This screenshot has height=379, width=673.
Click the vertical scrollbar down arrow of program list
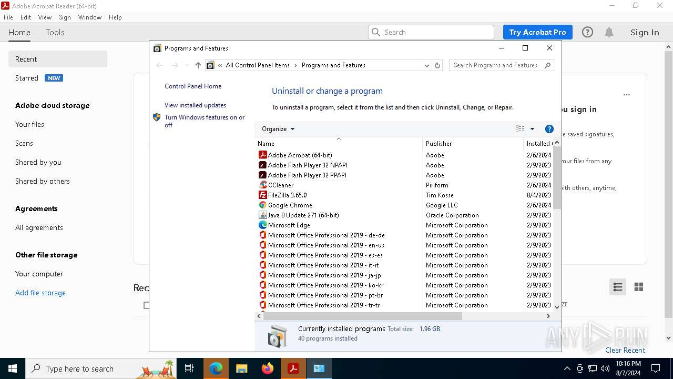tap(557, 306)
